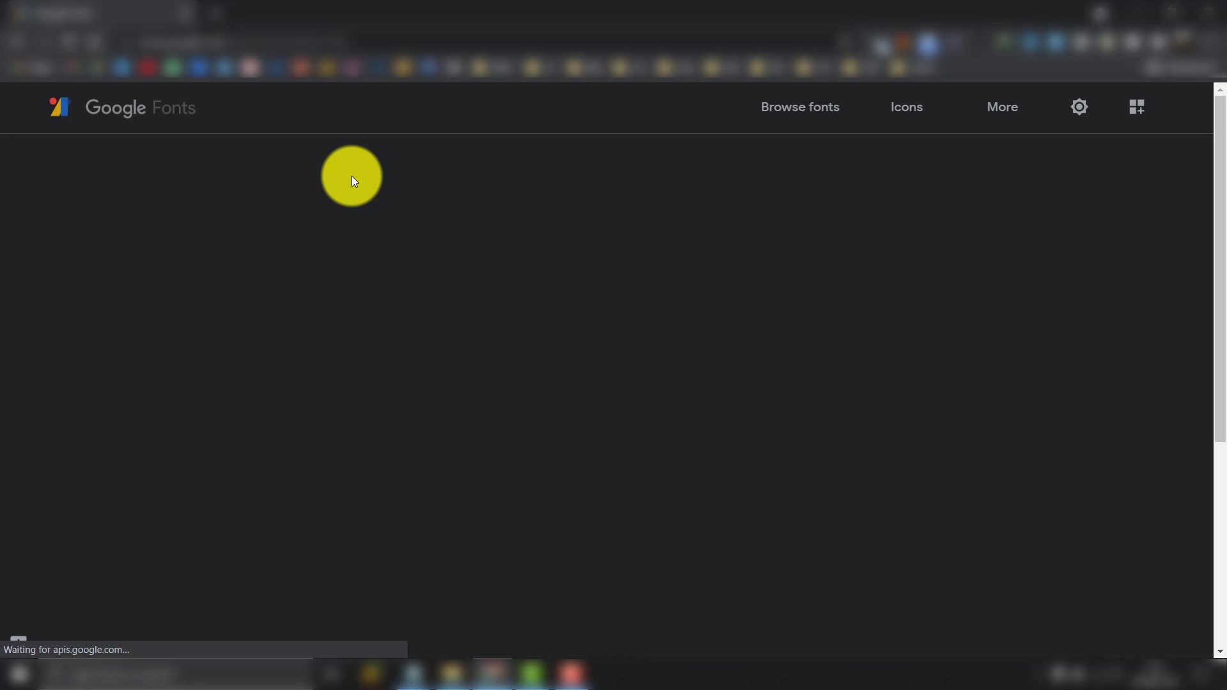Click the vertical scrollbar thumb
Screen dimensions: 1227x690
click(1220, 268)
